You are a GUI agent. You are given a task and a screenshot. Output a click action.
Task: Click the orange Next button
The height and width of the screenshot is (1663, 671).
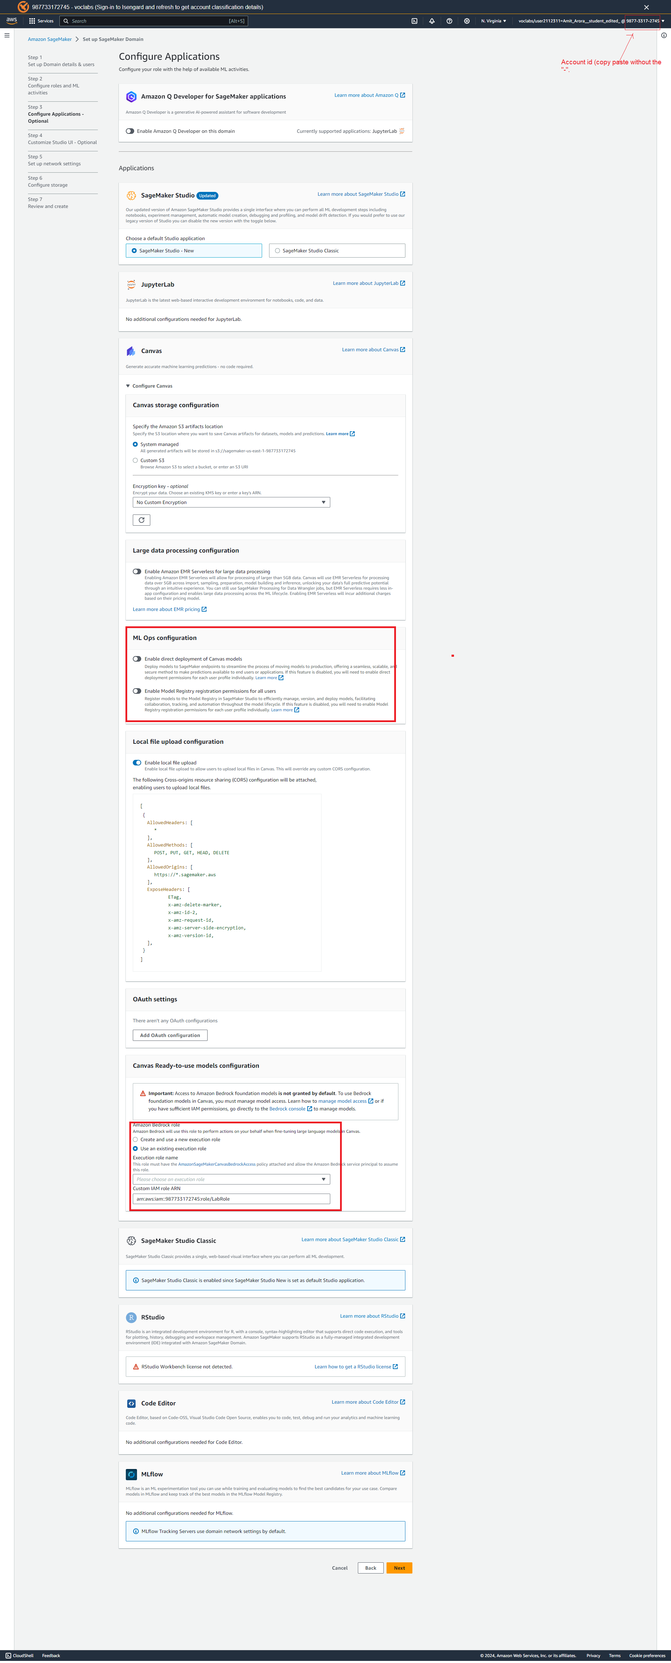(x=399, y=1568)
